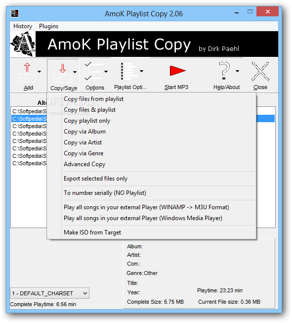The image size is (292, 323).
Task: Click the Start MP3 label
Action: click(x=176, y=87)
